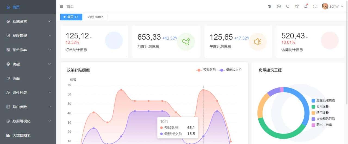Screen dimensions: 348x144
Task: Click the home icon in sidebar
Action: (x=8, y=7)
